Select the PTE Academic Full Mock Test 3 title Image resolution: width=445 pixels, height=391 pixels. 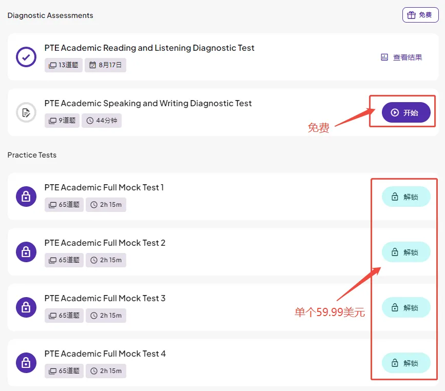105,298
